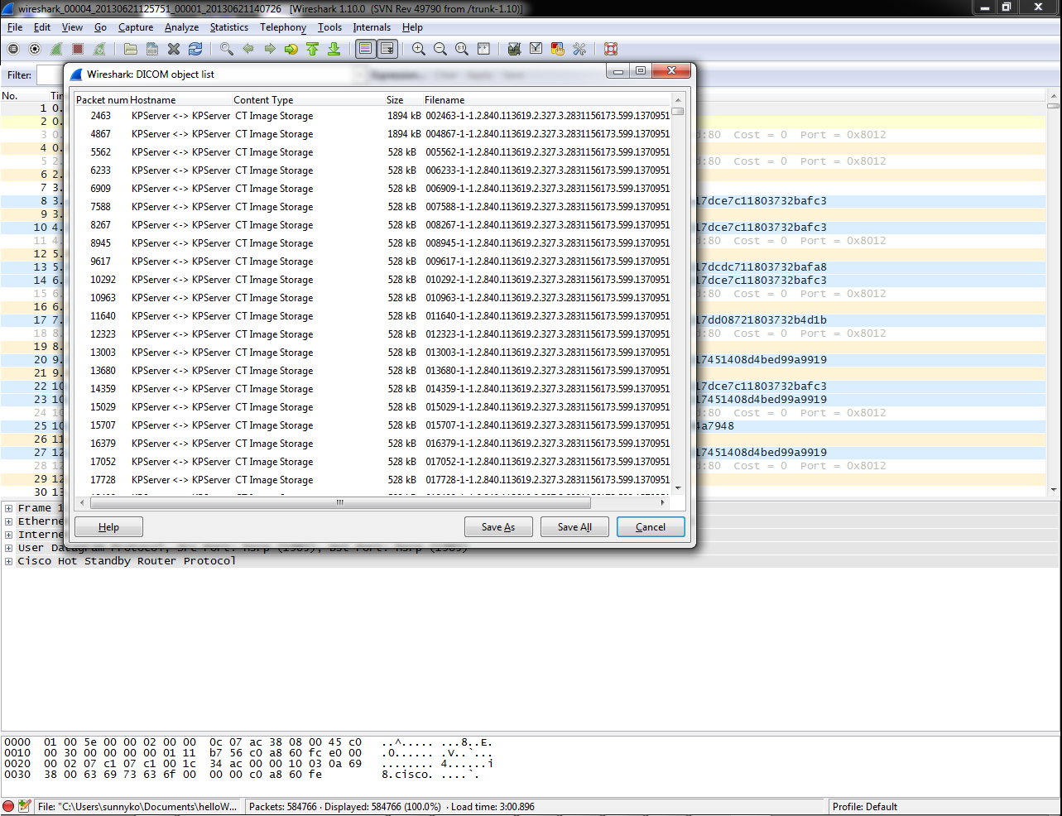
Task: Expand the Internet Protocol tree node
Action: click(8, 535)
